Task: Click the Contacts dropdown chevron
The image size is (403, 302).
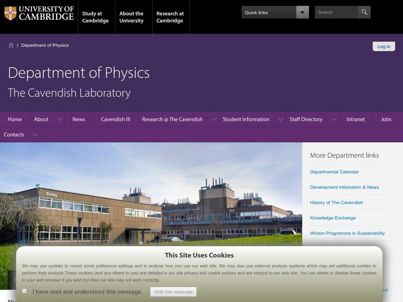Action: [34, 134]
